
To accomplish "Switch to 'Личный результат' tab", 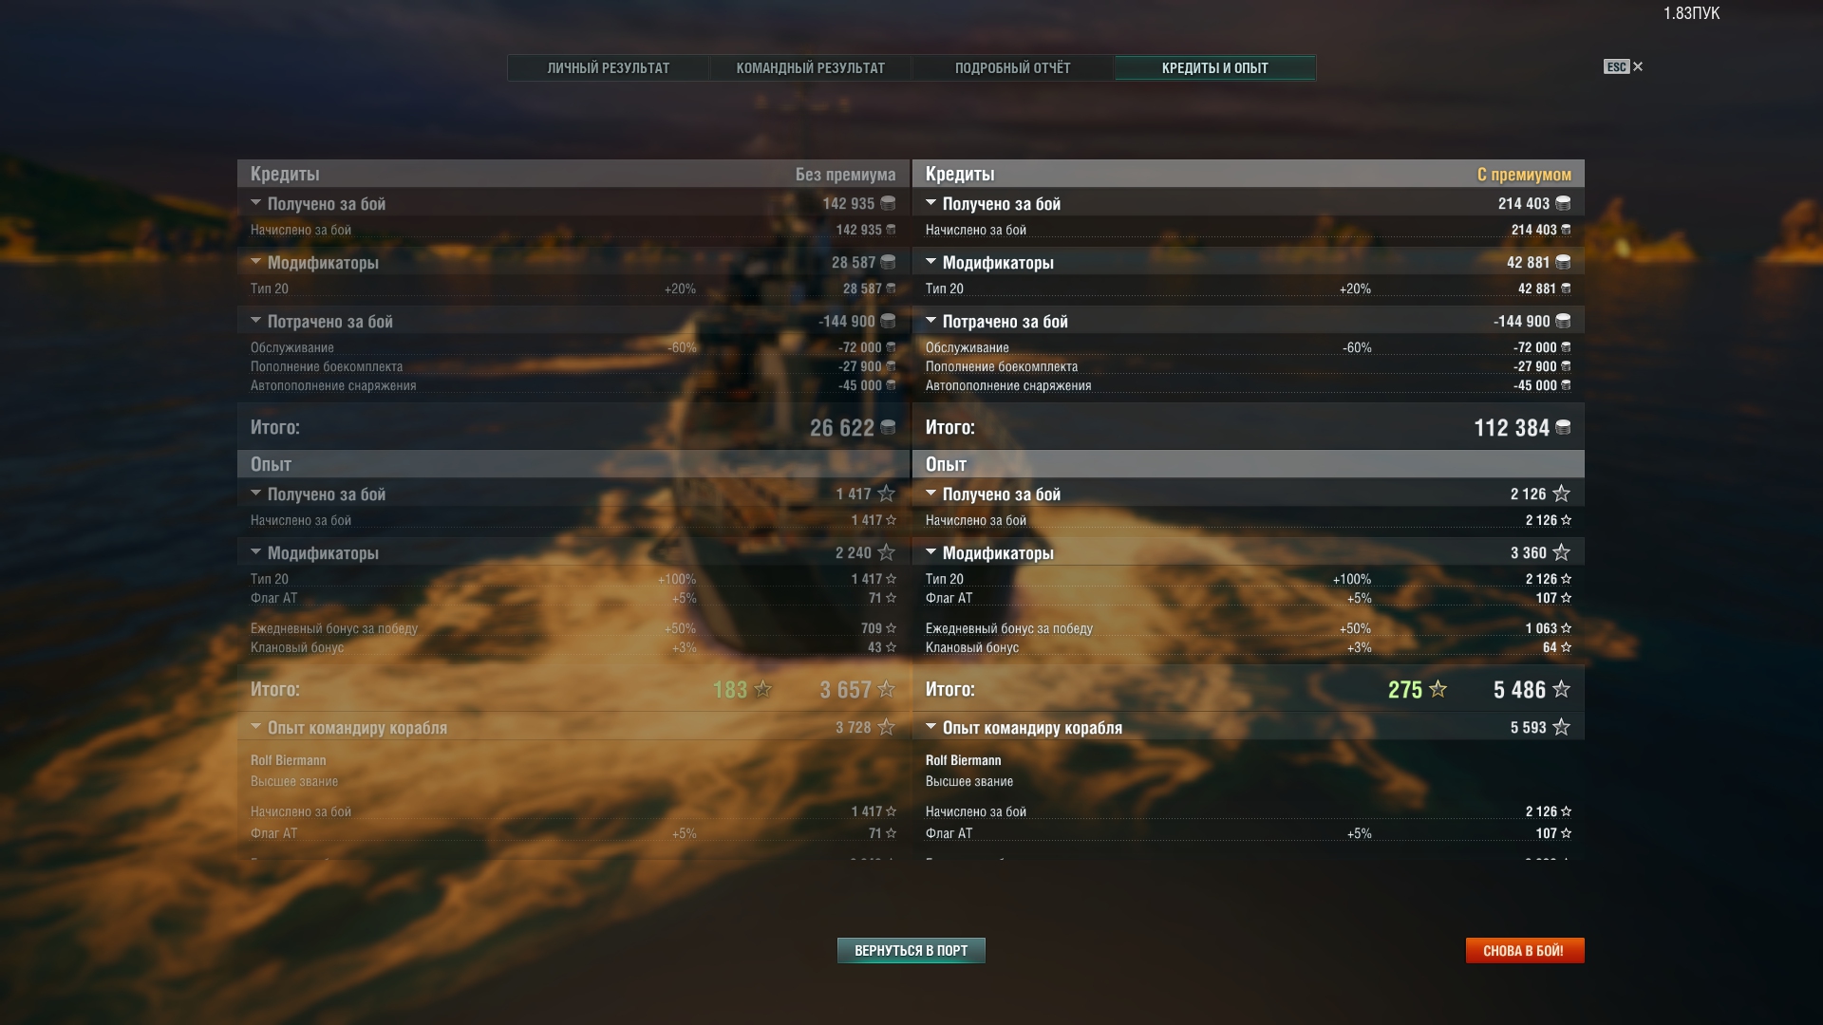I will point(609,68).
